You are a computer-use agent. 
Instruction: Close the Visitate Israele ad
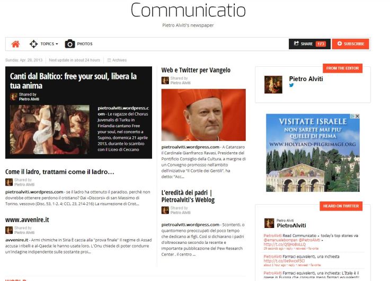point(358,116)
